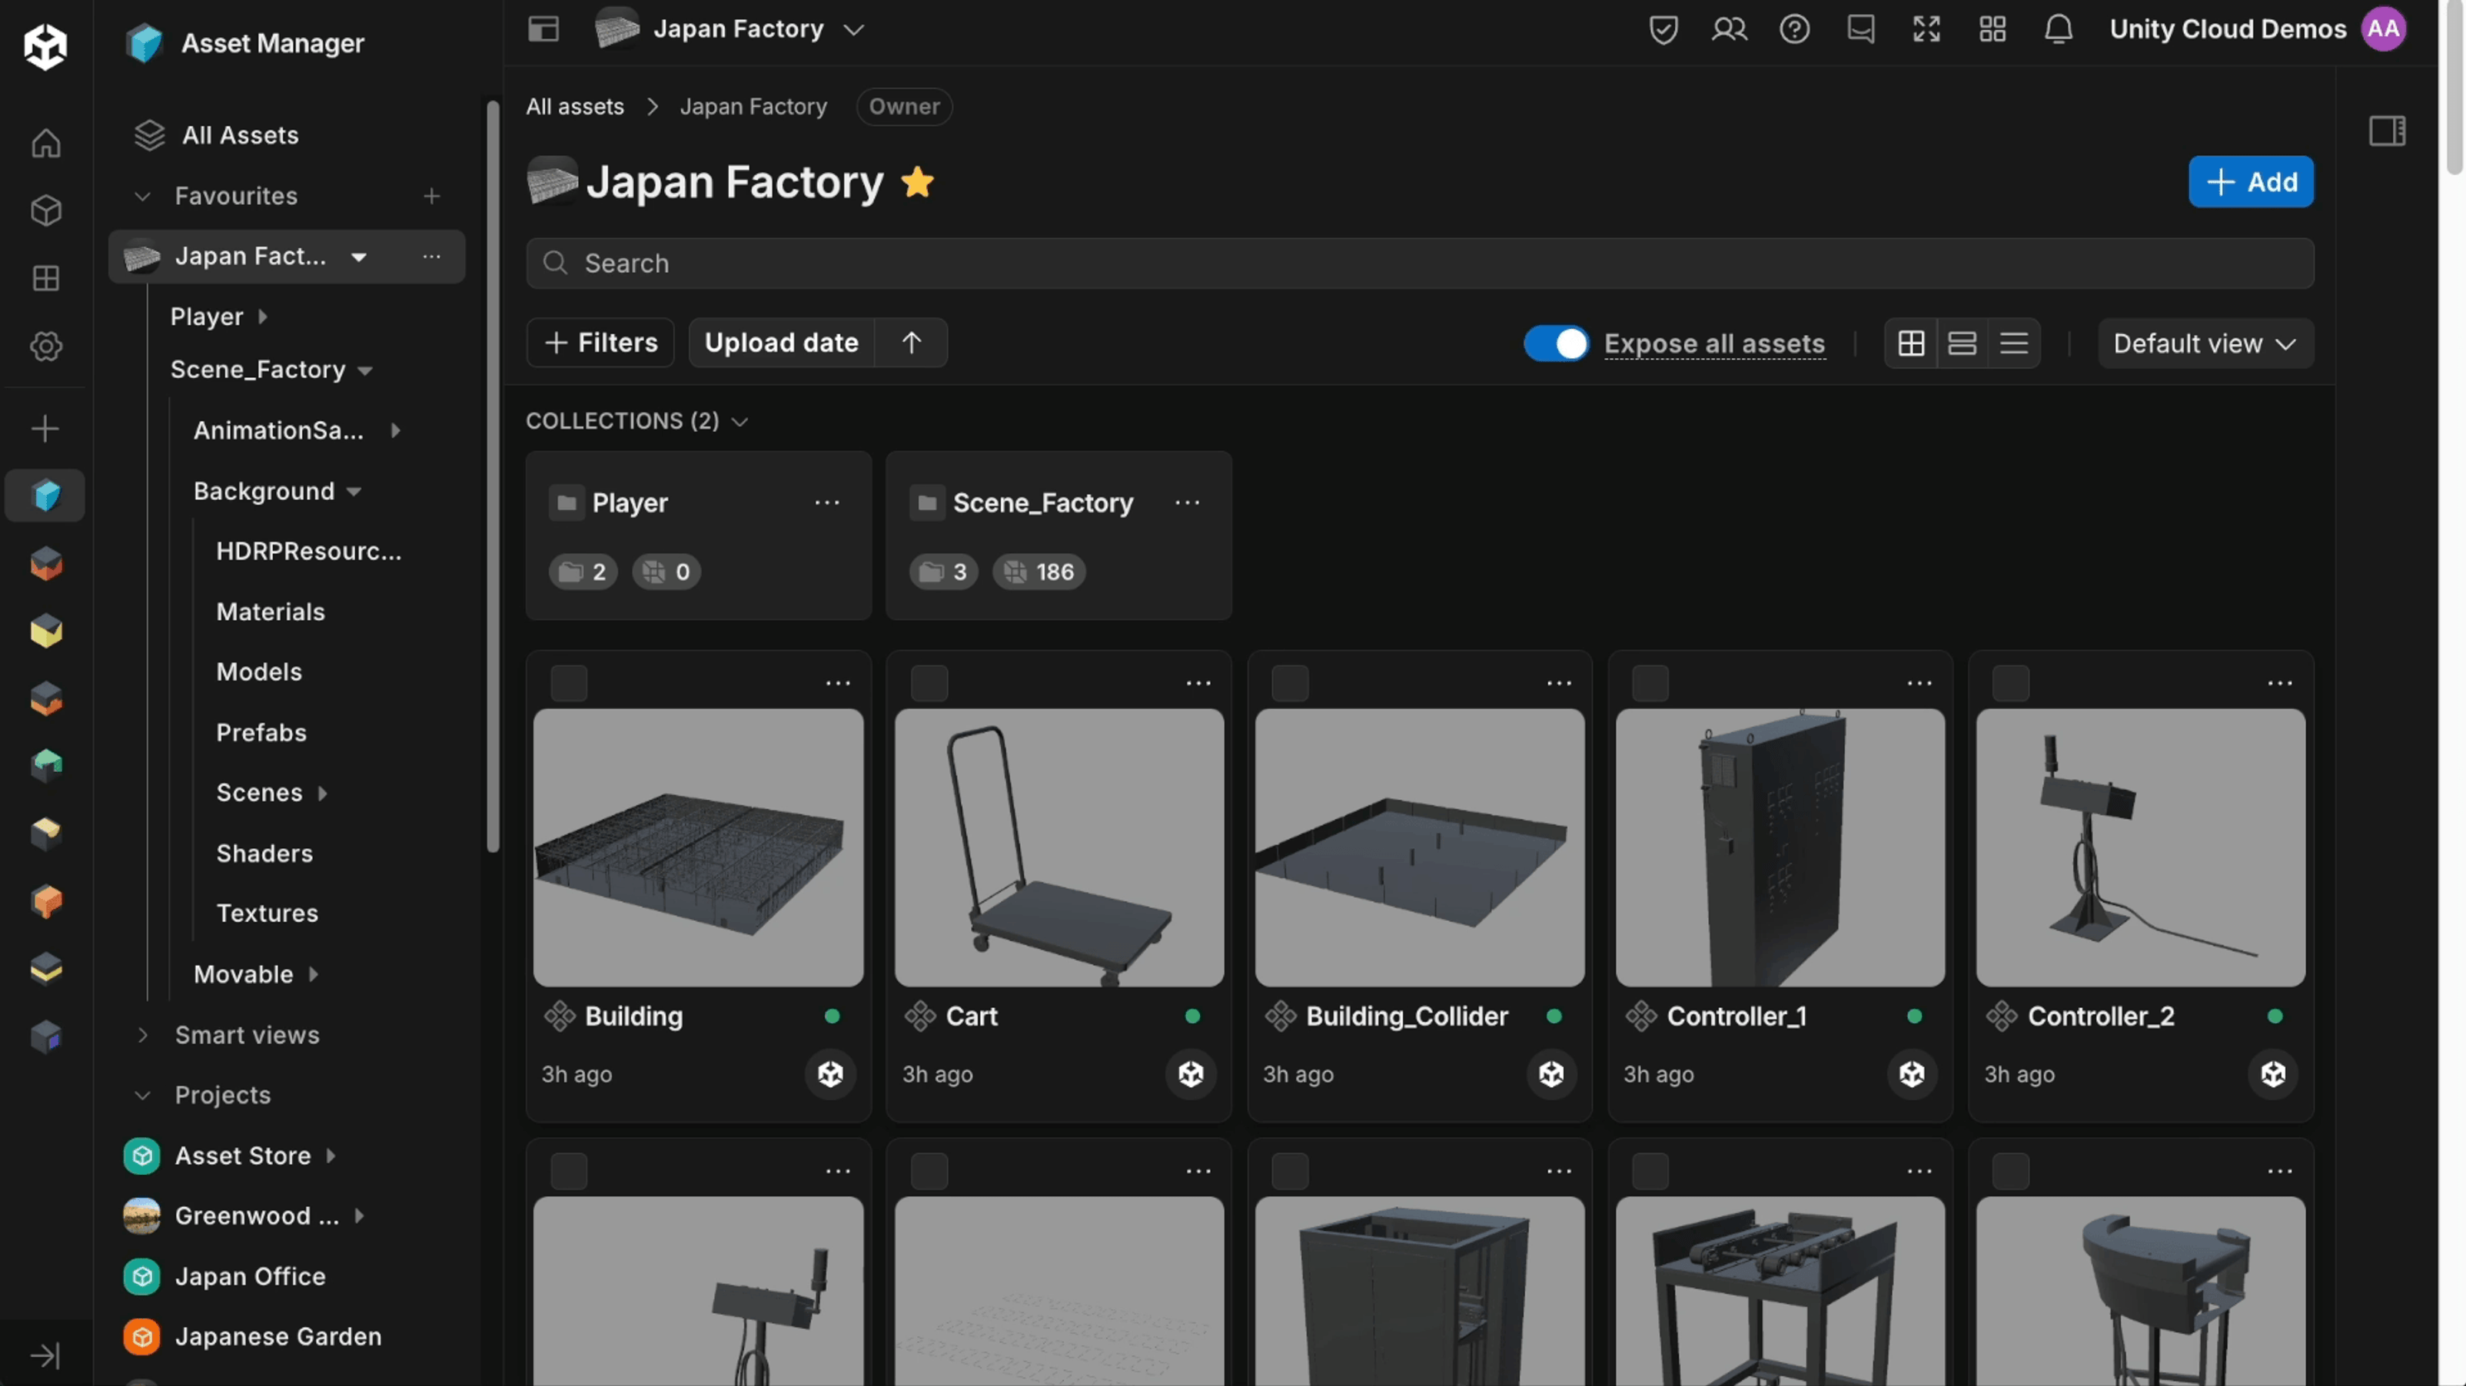Image resolution: width=2466 pixels, height=1386 pixels.
Task: Toggle the sidebar panel icon beside the project name
Action: tap(543, 28)
